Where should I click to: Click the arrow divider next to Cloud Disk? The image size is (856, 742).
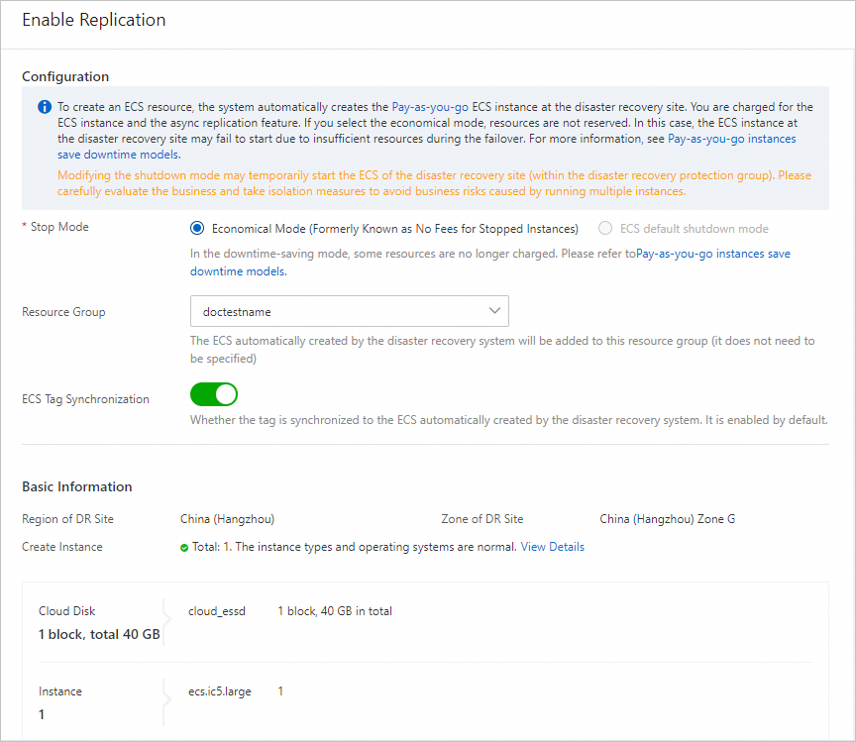(164, 621)
